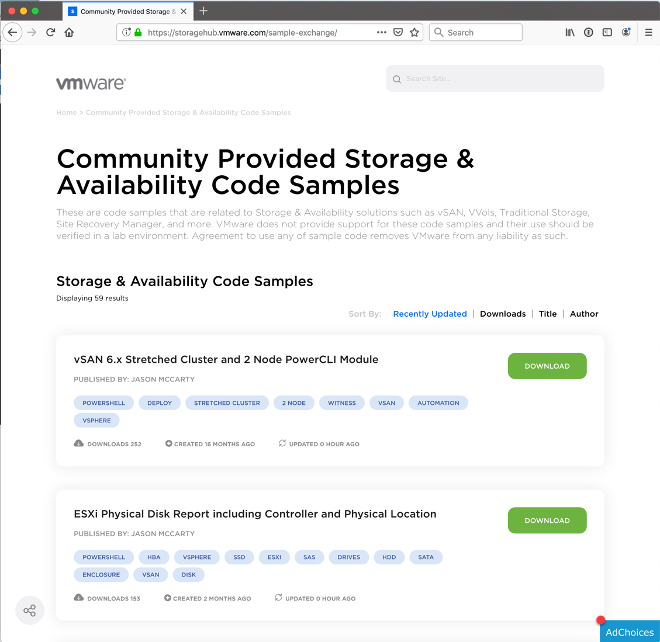Viewport: 660px width, 642px height.
Task: Click the magnifier in Search Site box
Action: pyautogui.click(x=396, y=79)
